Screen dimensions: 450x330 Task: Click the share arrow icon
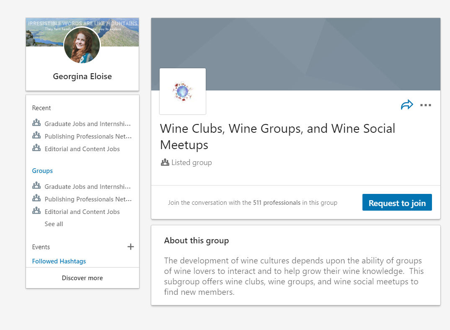(x=407, y=105)
